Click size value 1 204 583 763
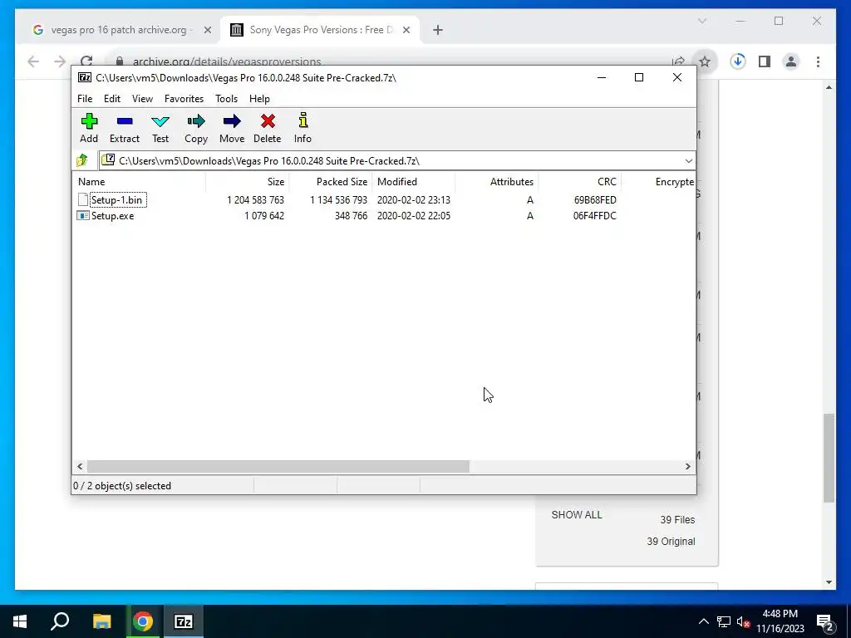 point(255,199)
